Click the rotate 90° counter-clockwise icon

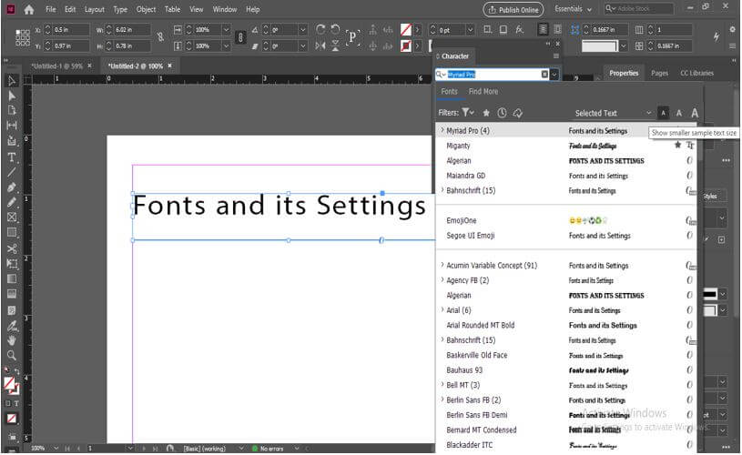(336, 29)
